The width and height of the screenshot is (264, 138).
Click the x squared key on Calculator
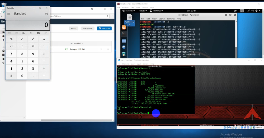click(33, 39)
